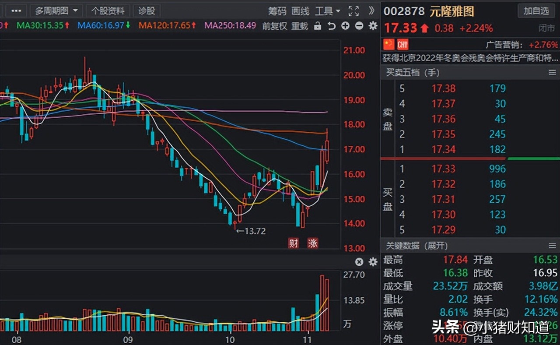Open the three-dot more options menu
The height and width of the screenshot is (345, 560).
16,11
